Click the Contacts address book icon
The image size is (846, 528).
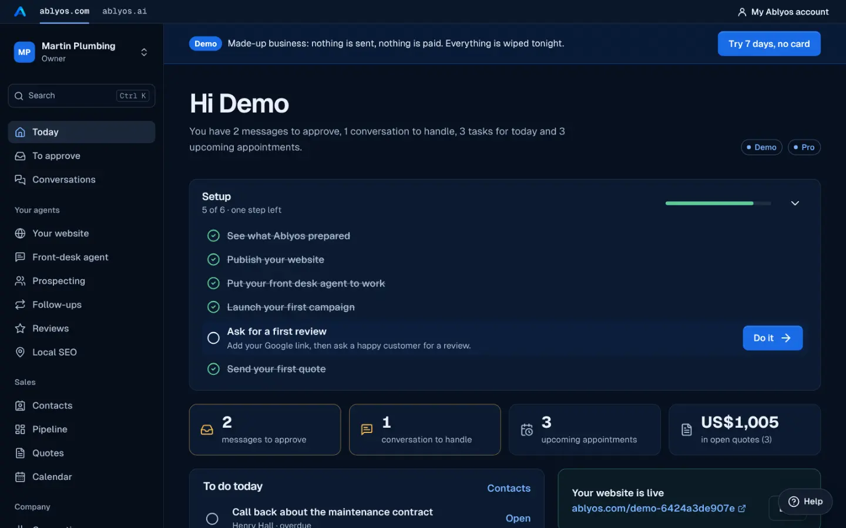(x=20, y=405)
